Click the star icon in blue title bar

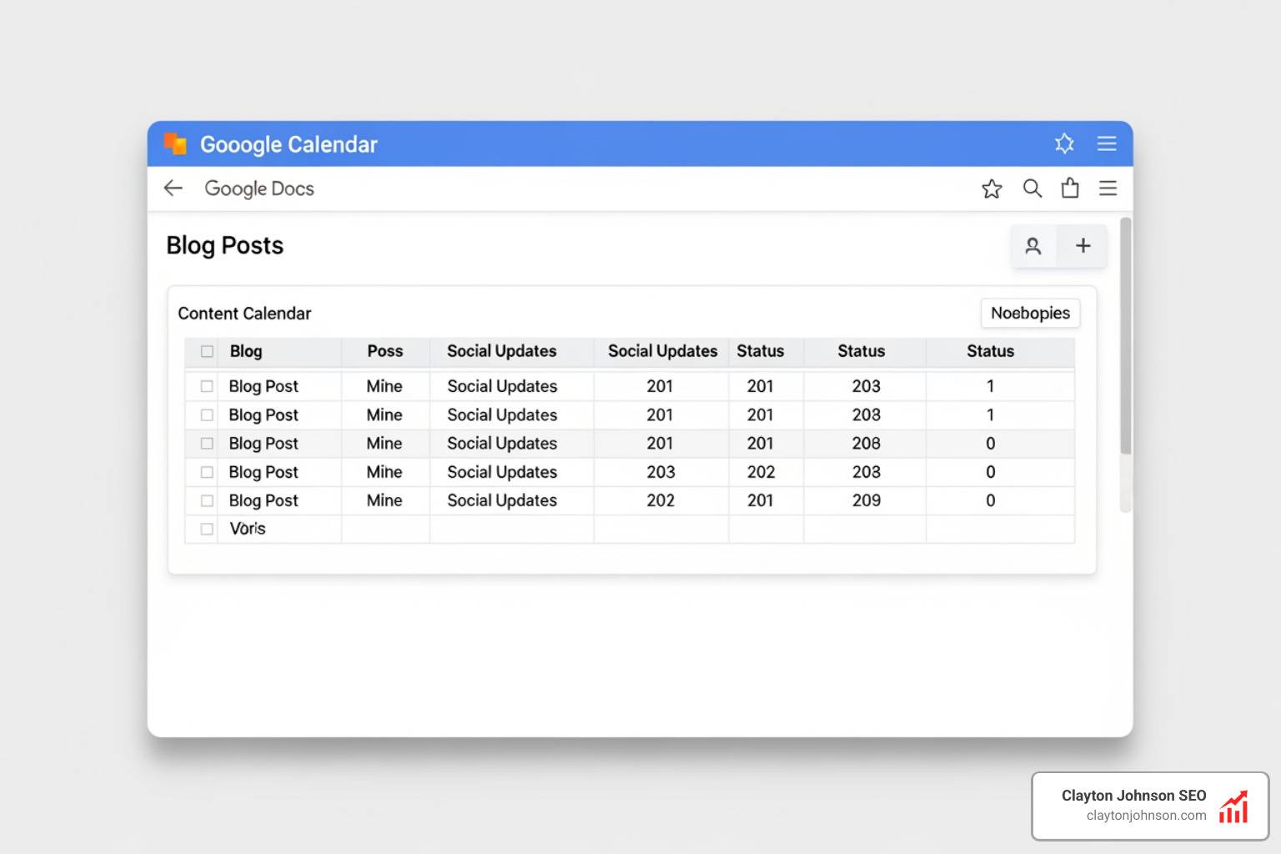coord(1064,143)
